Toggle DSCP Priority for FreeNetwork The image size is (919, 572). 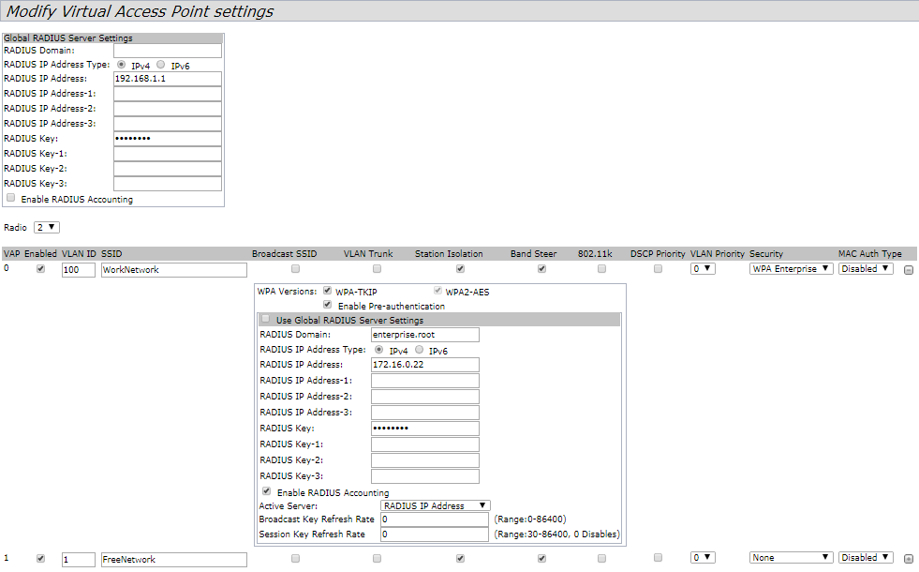(x=658, y=557)
